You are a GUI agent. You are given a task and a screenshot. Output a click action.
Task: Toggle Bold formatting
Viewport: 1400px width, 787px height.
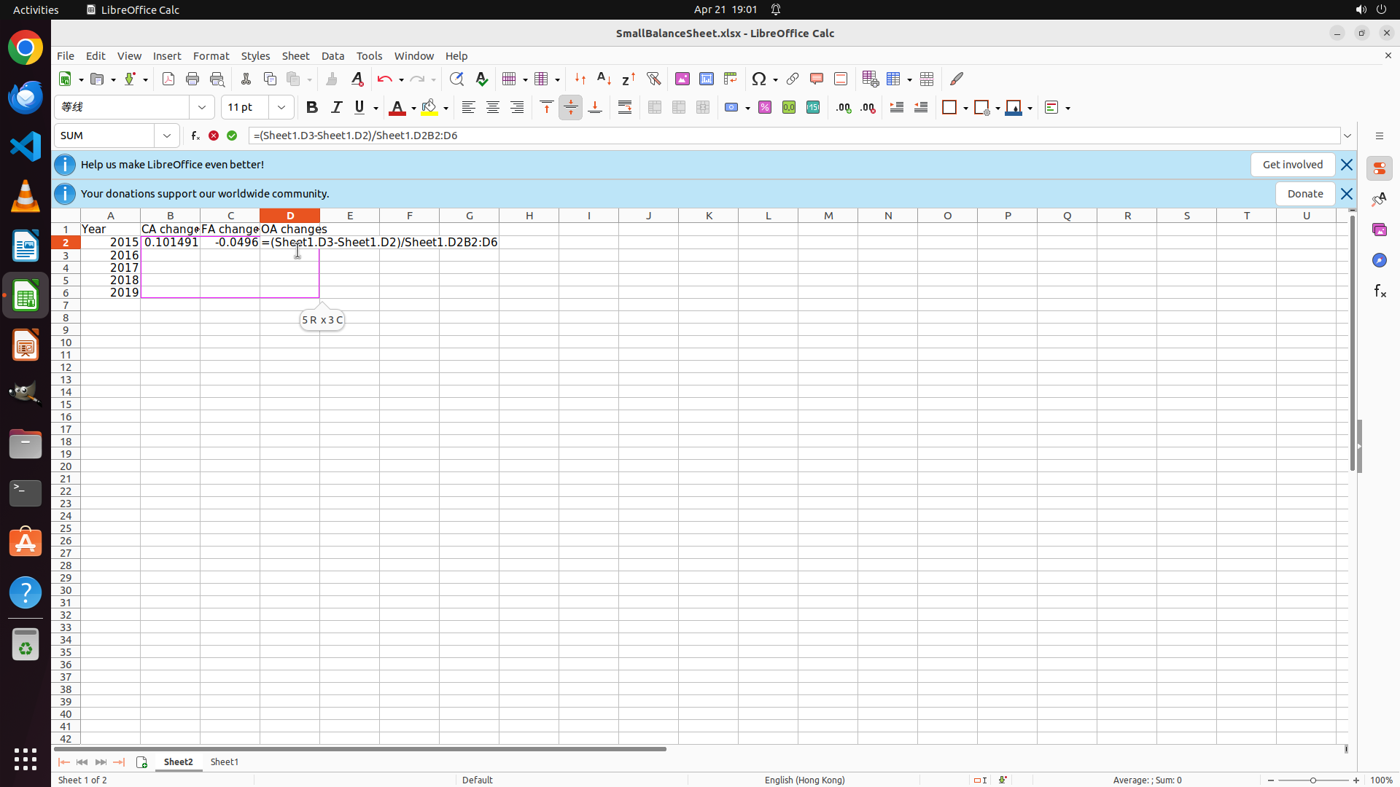point(312,108)
